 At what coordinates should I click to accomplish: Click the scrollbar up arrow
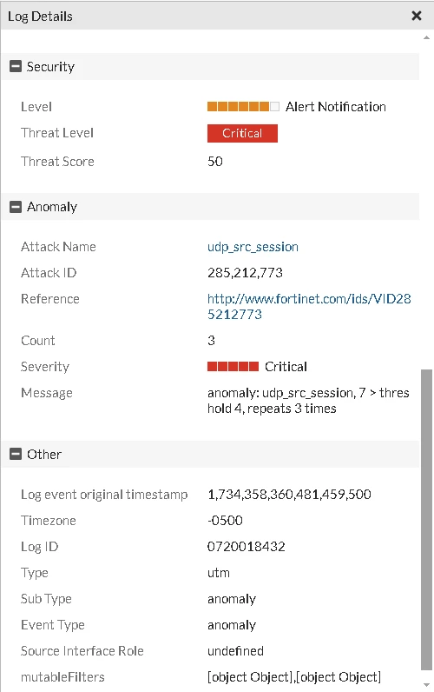[x=426, y=38]
